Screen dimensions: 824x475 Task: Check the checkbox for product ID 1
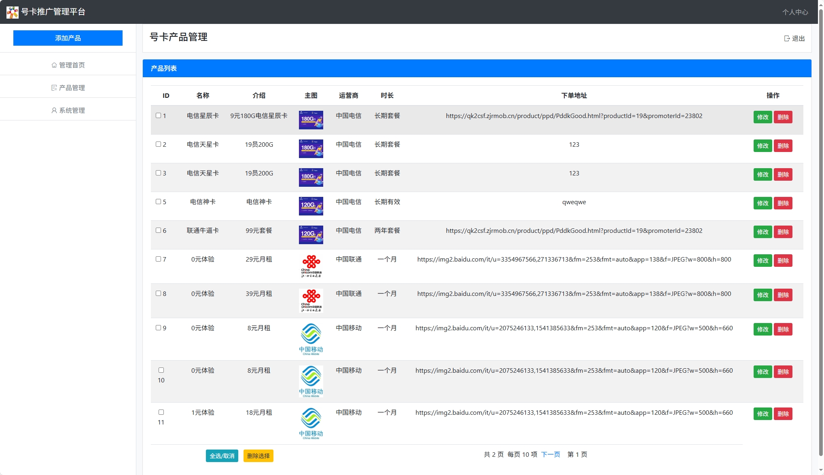[159, 116]
